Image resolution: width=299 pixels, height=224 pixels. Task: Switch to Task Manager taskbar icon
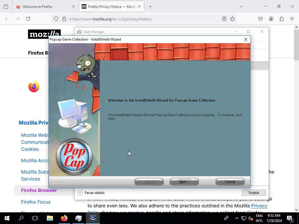[78, 218]
